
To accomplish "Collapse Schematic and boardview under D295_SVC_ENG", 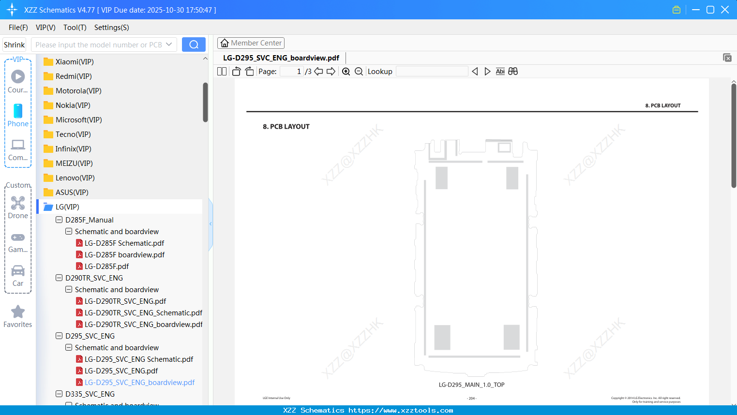I will coord(69,348).
